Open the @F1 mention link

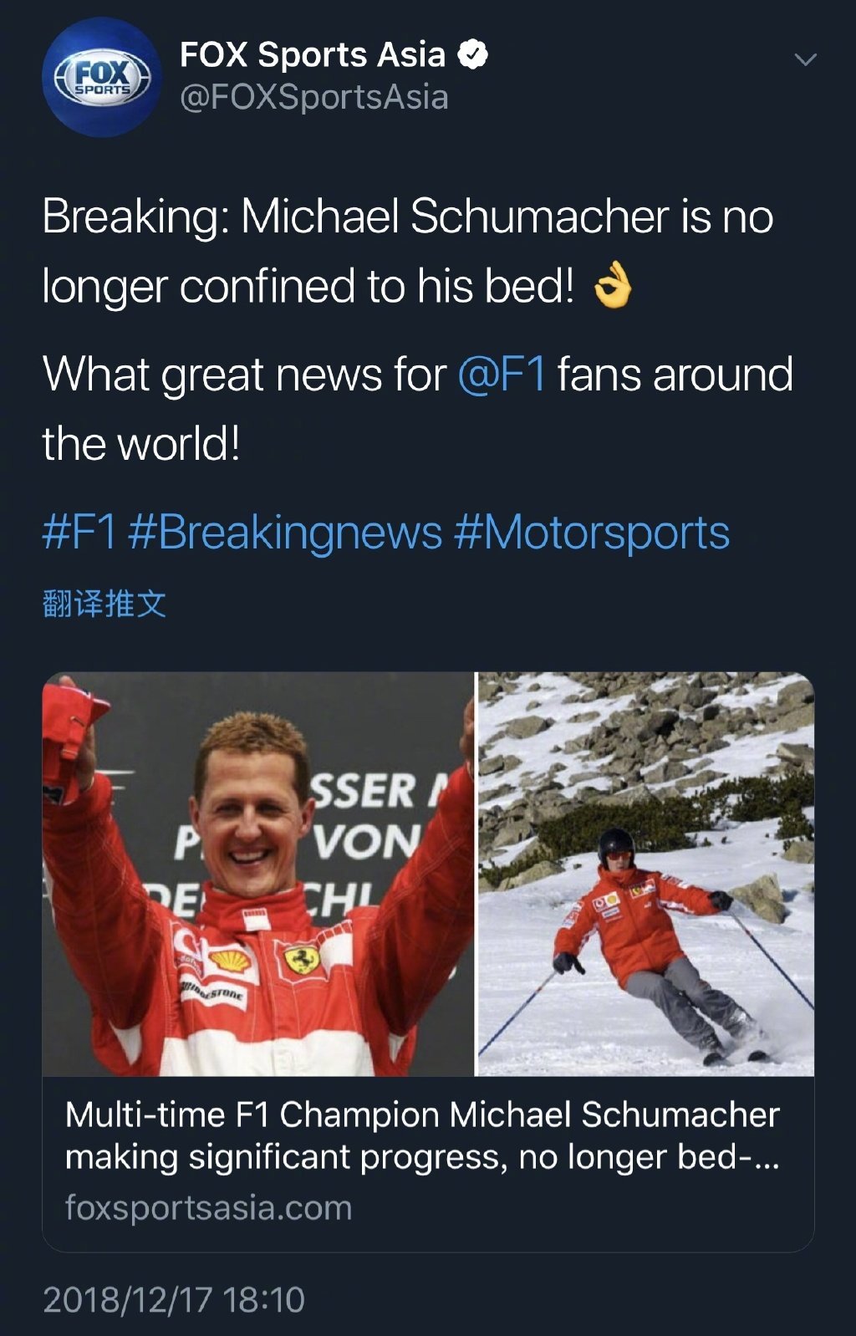[x=502, y=374]
